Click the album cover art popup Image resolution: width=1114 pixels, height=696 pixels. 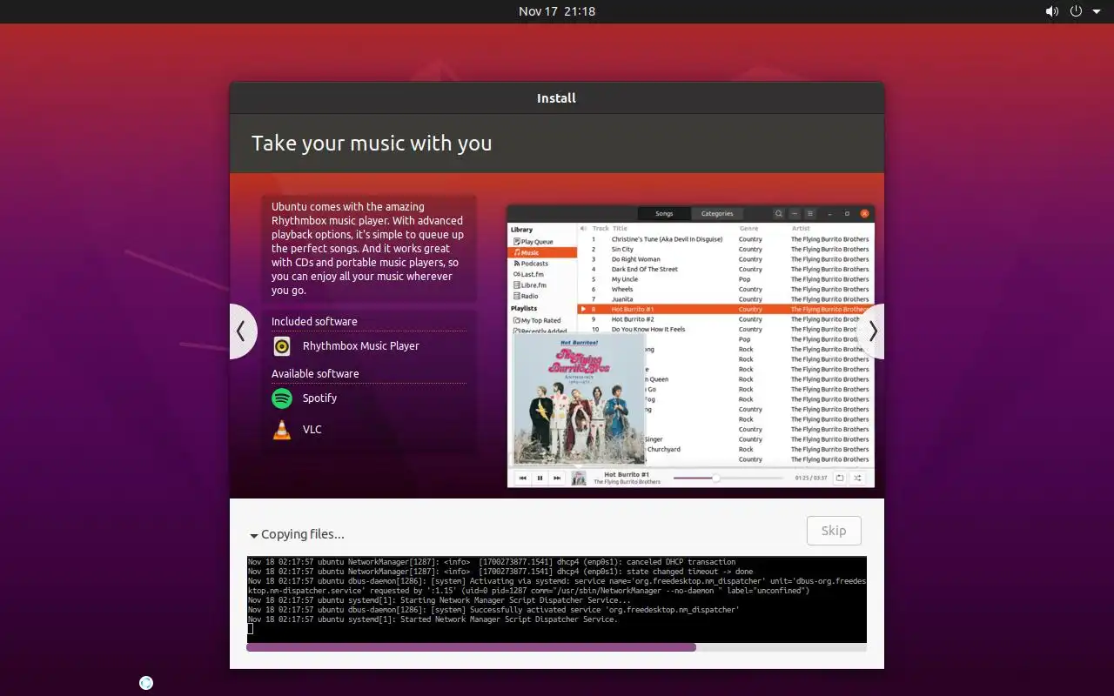click(x=579, y=398)
